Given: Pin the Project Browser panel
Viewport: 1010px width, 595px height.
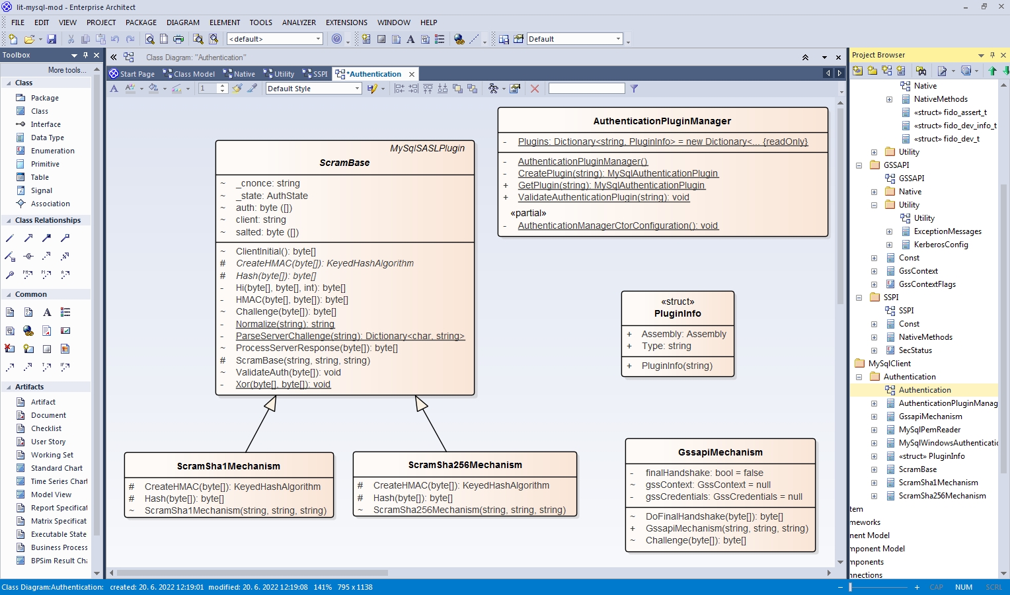Looking at the screenshot, I should click(992, 55).
